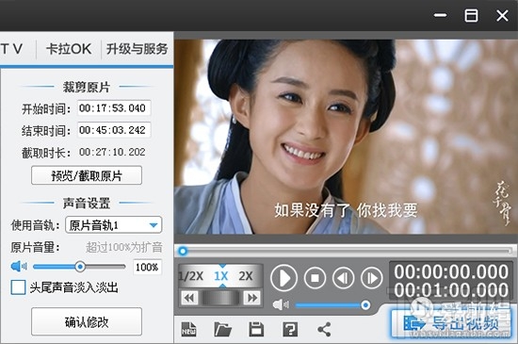The image size is (518, 344).
Task: Open a project with folder icon
Action: click(x=222, y=329)
